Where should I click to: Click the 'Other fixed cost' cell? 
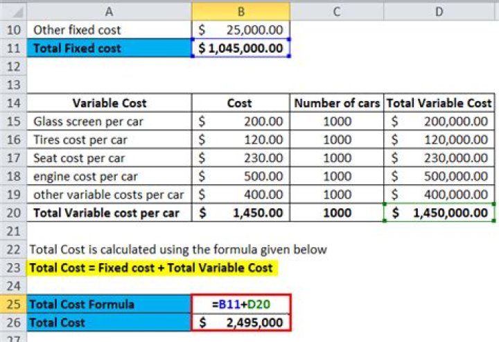[110, 30]
